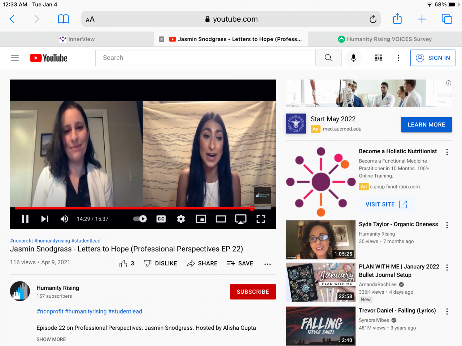This screenshot has width=462, height=346.
Task: Tap Safari's forward arrow
Action: 36,19
